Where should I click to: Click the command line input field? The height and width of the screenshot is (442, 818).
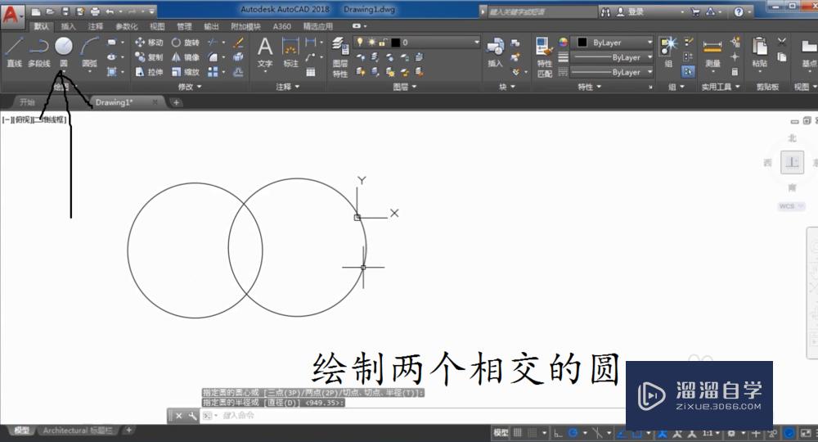pos(412,415)
